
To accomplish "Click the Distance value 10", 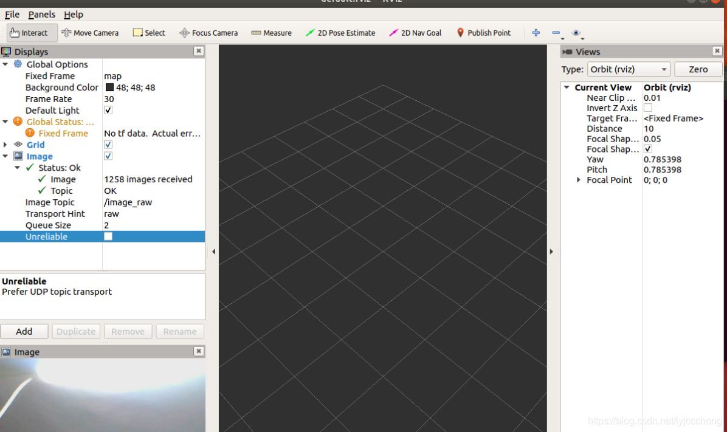I will pos(648,128).
